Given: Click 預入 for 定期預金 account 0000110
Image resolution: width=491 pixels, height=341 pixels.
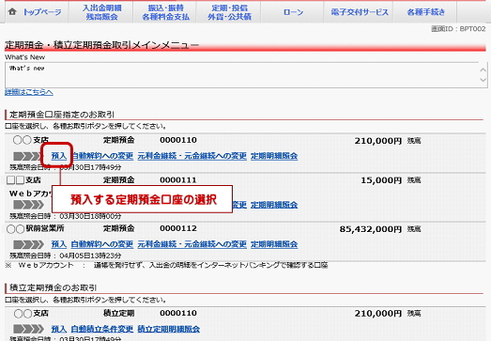Looking at the screenshot, I should 59,156.
